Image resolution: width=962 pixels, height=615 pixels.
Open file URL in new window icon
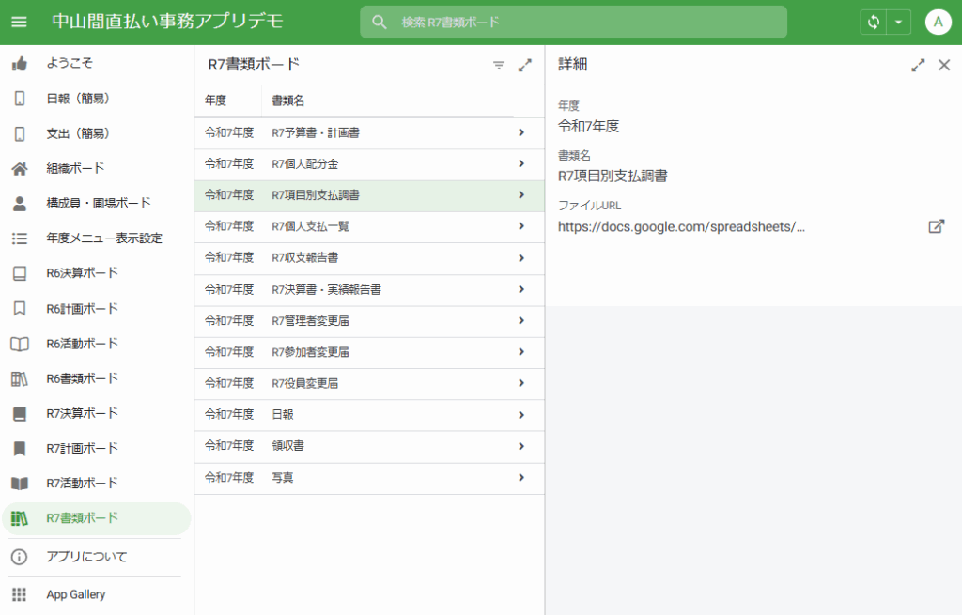(x=937, y=226)
